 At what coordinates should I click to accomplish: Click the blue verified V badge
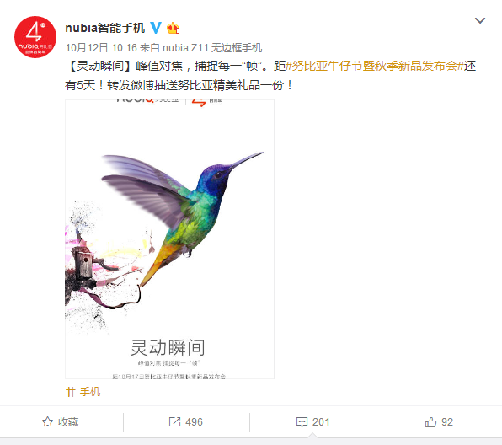click(x=156, y=28)
